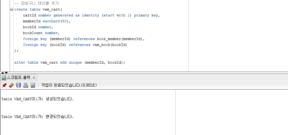Click the line create table vam_cart(

38,10
